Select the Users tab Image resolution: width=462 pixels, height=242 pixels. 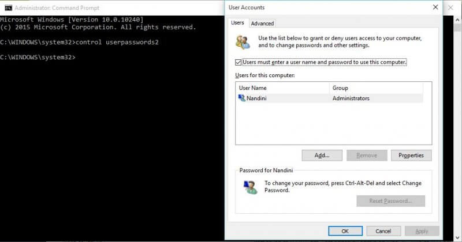[237, 22]
